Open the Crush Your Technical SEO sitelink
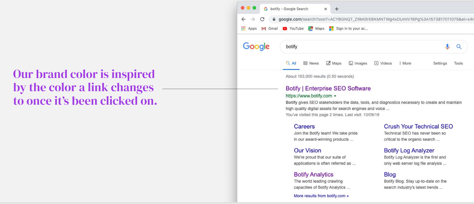This screenshot has width=474, height=204. click(x=418, y=126)
